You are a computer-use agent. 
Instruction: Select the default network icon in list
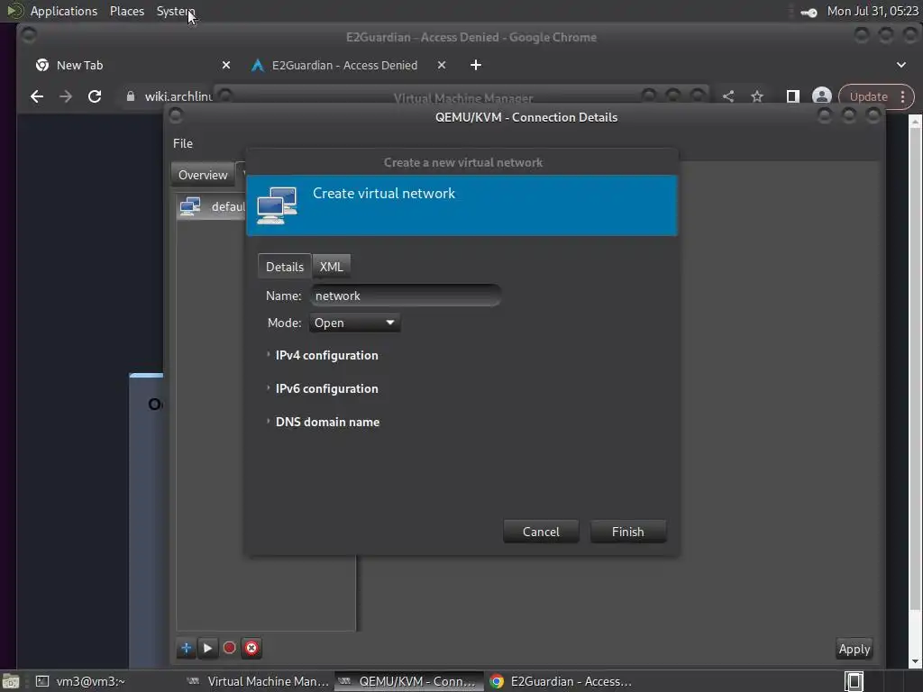click(x=190, y=206)
